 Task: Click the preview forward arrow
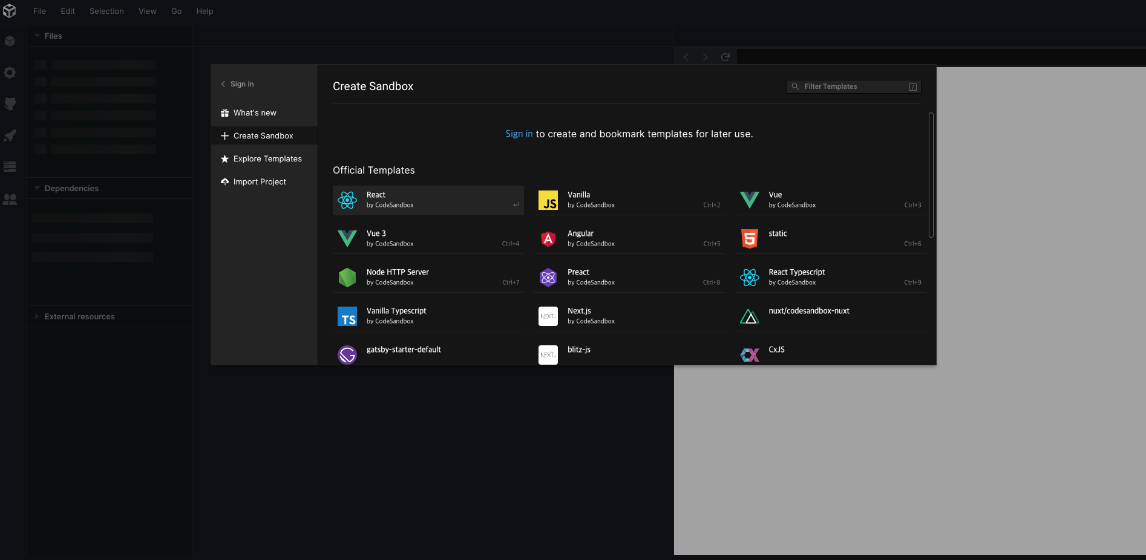point(706,57)
